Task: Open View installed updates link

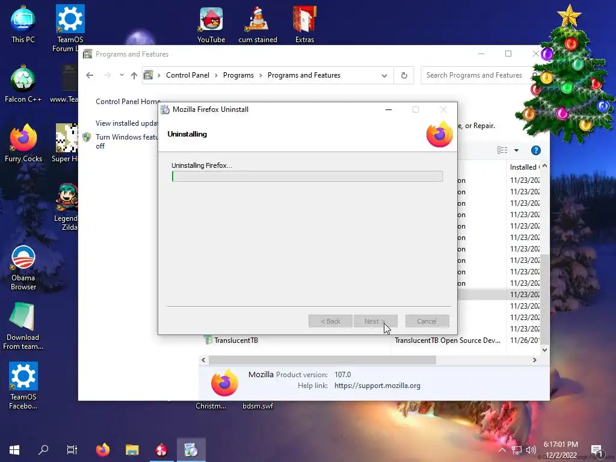Action: [126, 123]
